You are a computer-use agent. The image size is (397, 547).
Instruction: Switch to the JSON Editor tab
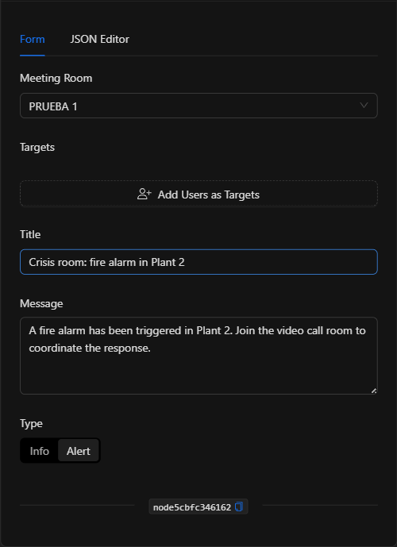99,39
